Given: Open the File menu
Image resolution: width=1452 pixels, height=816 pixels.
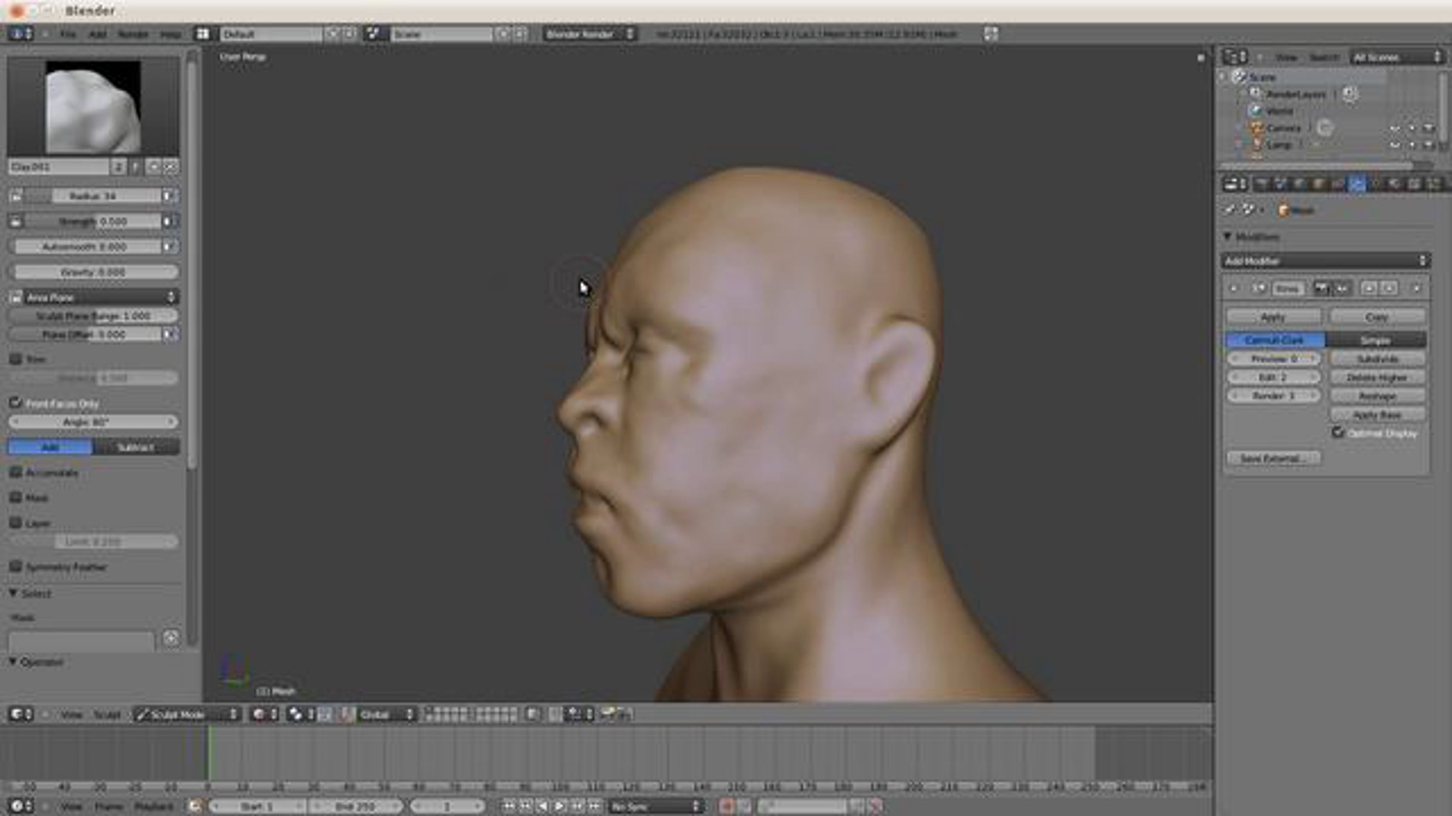Looking at the screenshot, I should 68,34.
